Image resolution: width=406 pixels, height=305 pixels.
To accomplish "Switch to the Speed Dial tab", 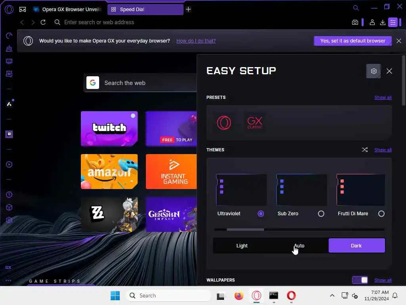I will pos(145,10).
